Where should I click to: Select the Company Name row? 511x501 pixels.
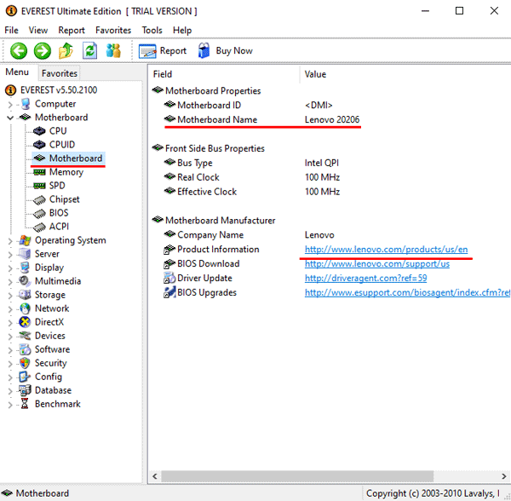coord(250,234)
